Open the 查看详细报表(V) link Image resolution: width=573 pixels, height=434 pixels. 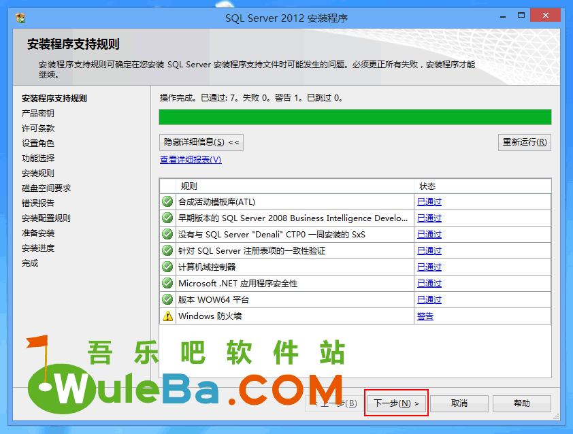pyautogui.click(x=191, y=160)
